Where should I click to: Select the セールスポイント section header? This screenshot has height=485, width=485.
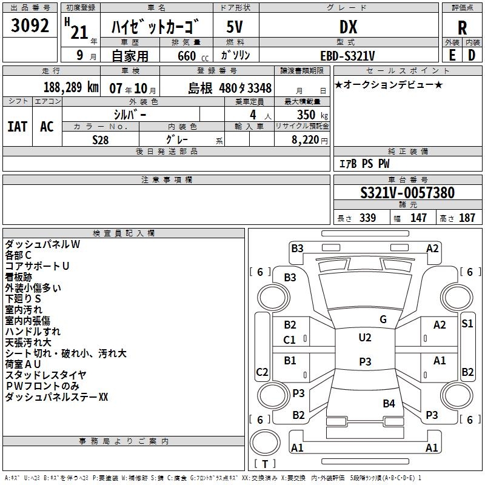click(x=407, y=71)
